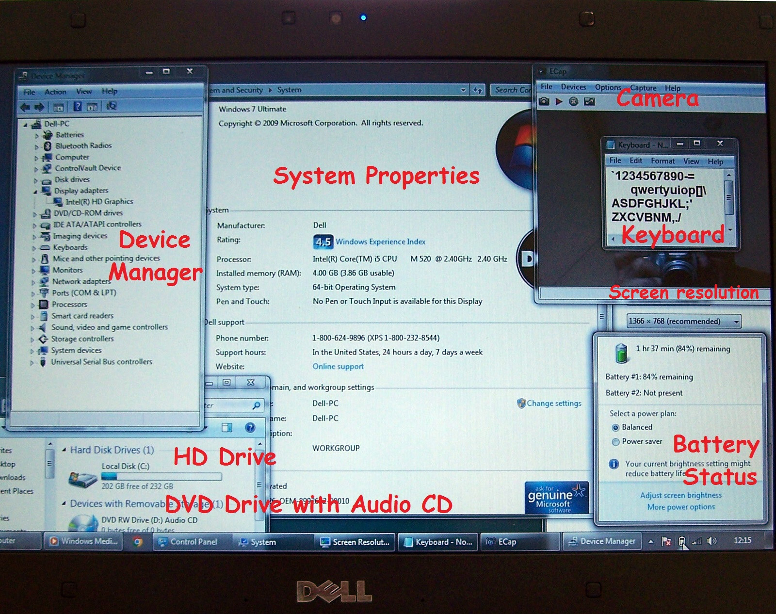Viewport: 776px width, 614px height.
Task: Open the Format menu in Keyboard Notepad
Action: pyautogui.click(x=663, y=161)
